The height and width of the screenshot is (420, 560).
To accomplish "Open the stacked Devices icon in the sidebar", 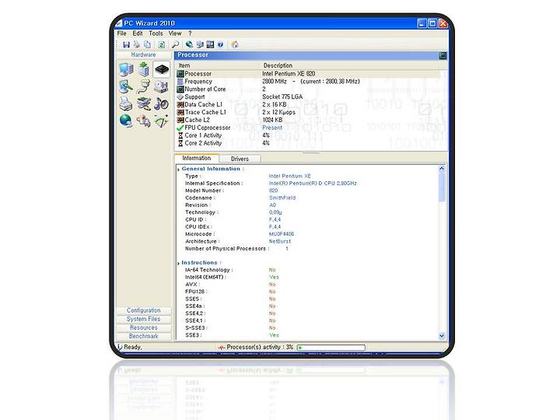I will 144,103.
